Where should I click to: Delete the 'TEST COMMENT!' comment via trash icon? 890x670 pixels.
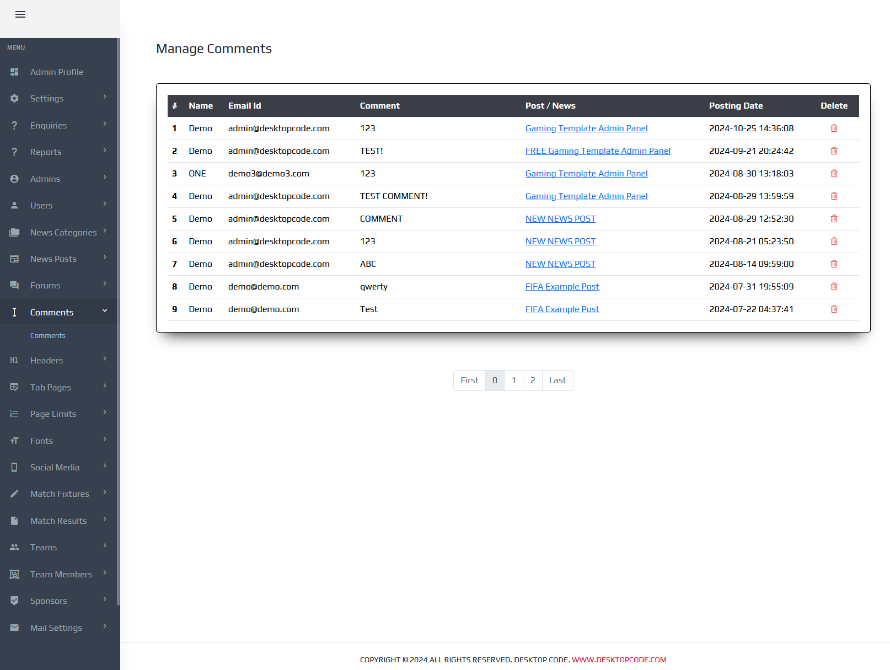(834, 196)
